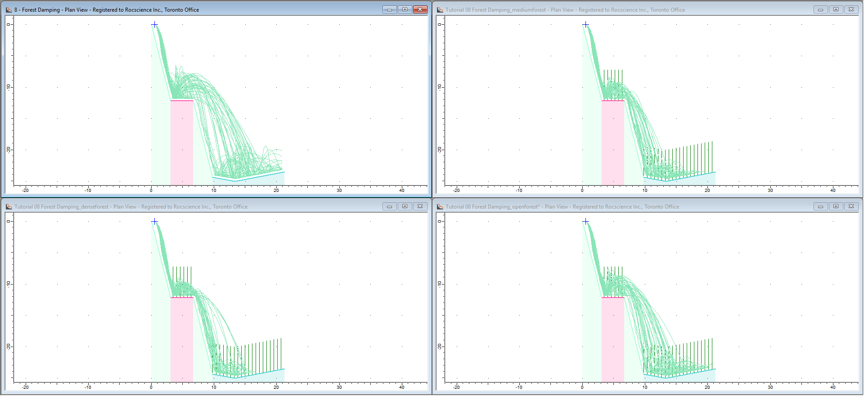Click the app icon in the active Forest Damping title bar
This screenshot has height=396, width=864.
[x=9, y=9]
